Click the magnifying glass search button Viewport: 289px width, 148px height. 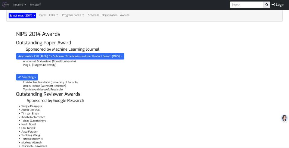point(267,5)
